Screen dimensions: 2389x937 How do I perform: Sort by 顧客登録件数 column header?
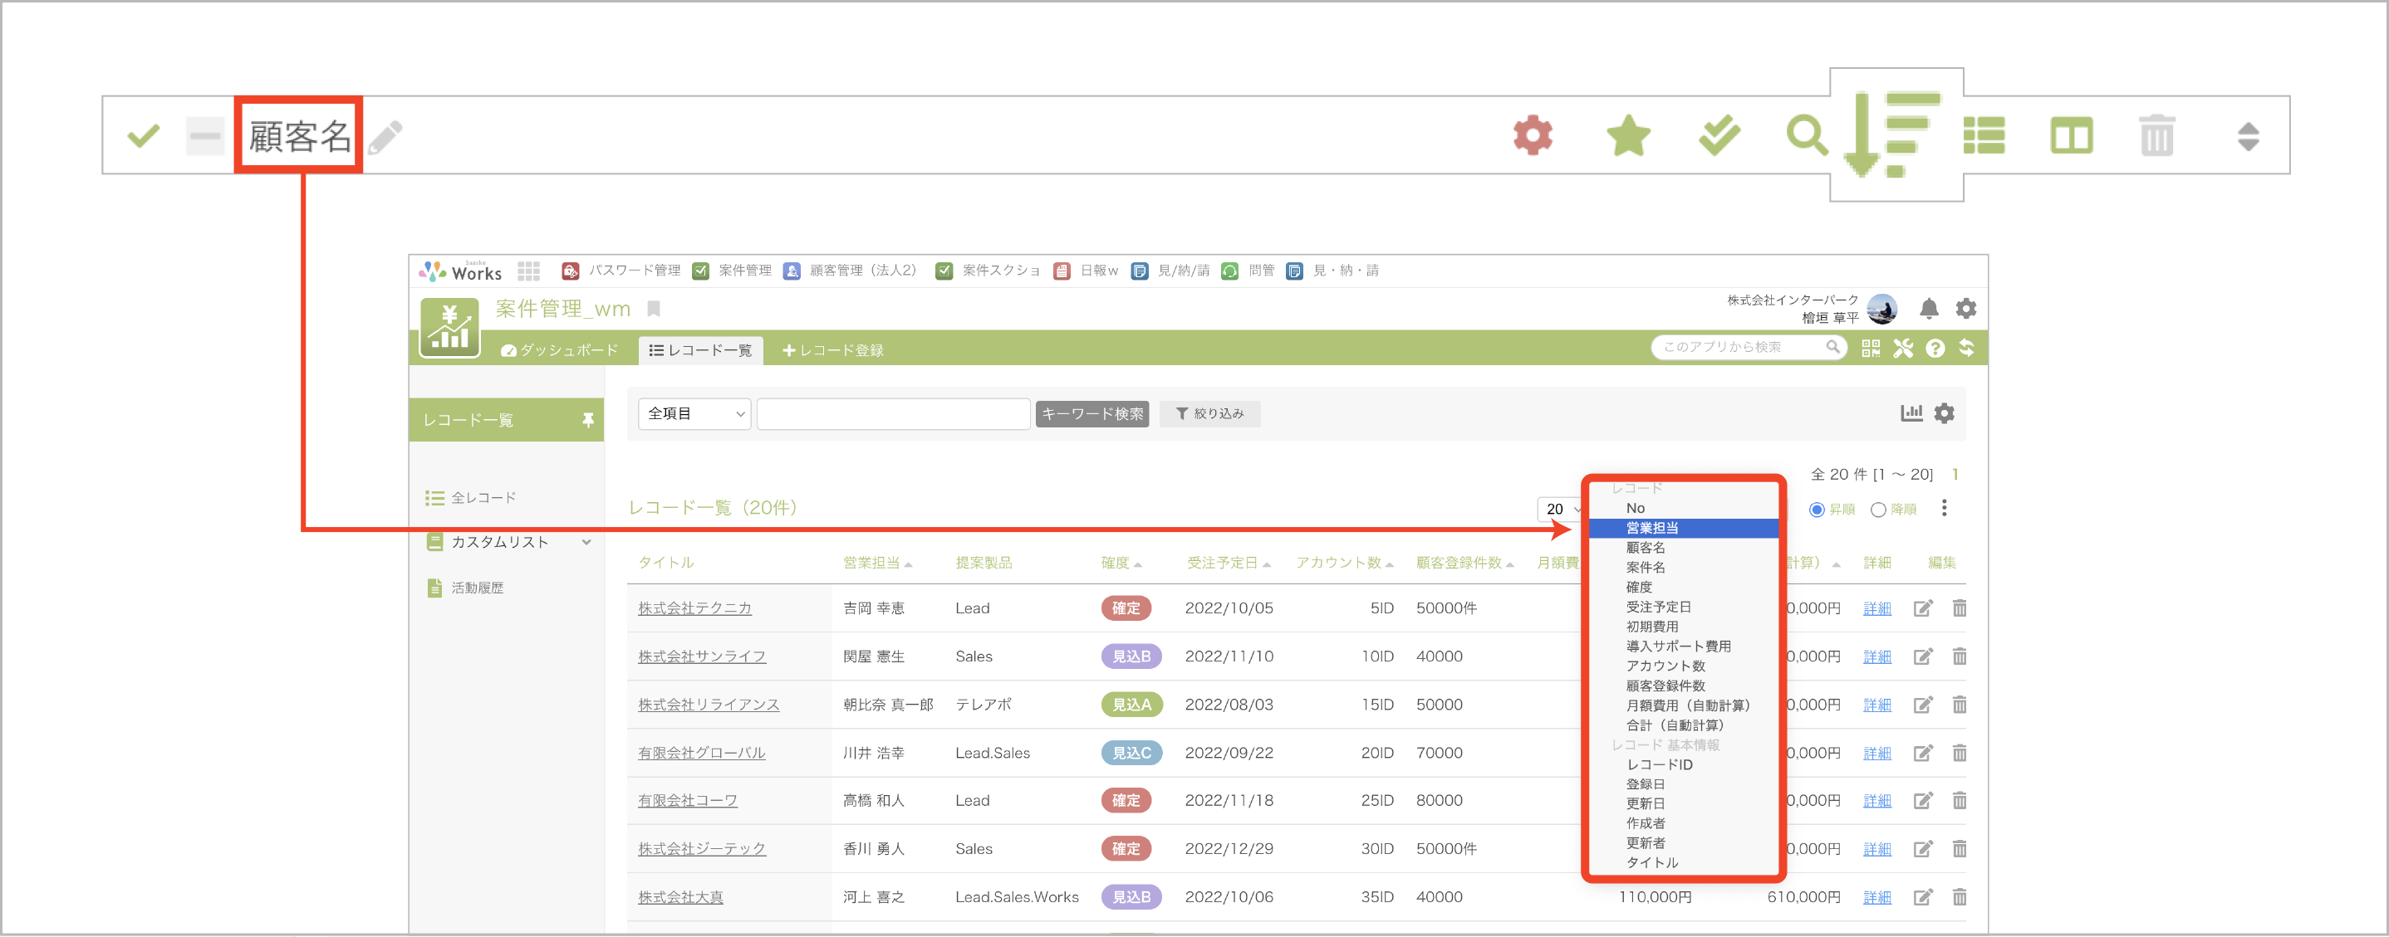tap(1464, 563)
